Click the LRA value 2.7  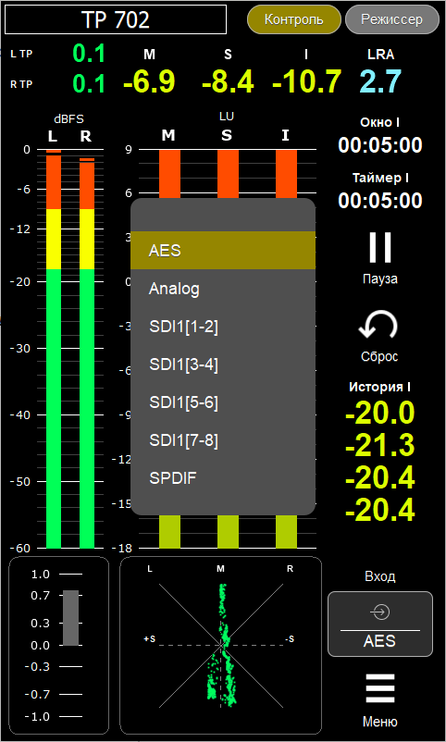click(380, 81)
